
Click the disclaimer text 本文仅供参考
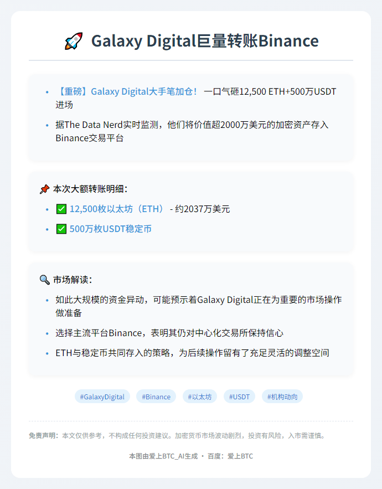click(82, 436)
